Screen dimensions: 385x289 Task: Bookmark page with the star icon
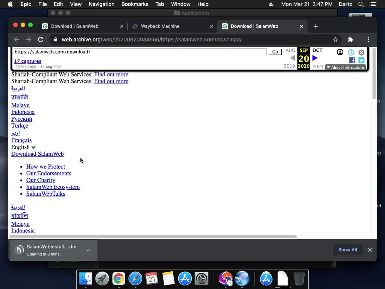[335, 40]
